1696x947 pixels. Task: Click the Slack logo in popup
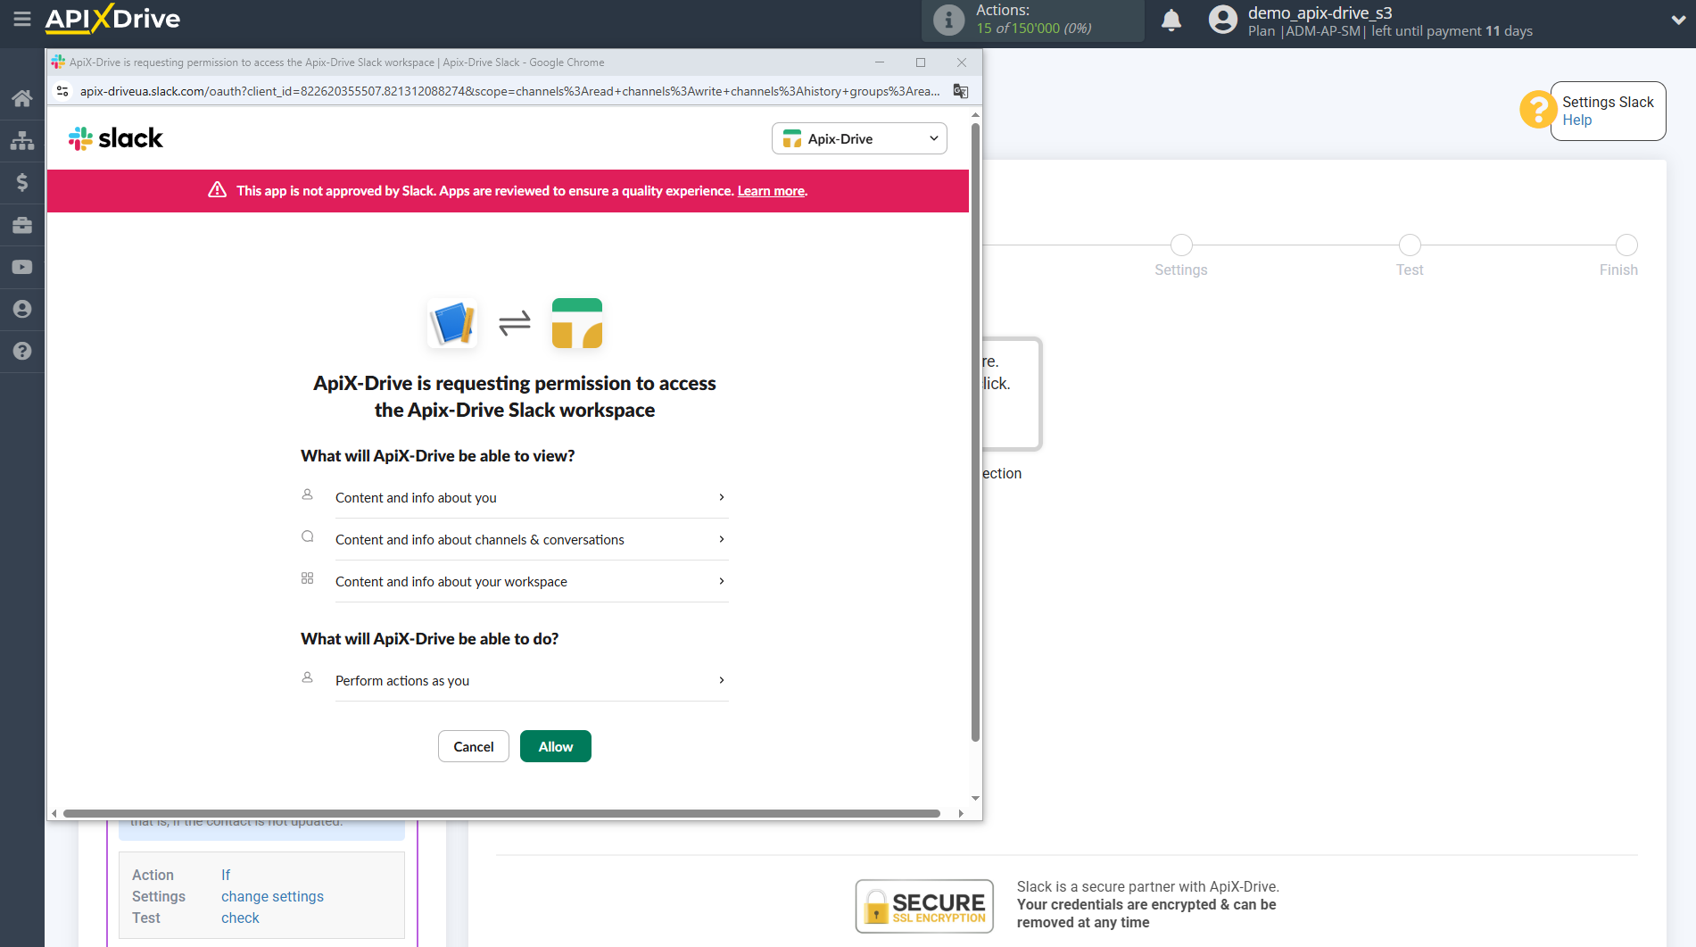(x=116, y=138)
